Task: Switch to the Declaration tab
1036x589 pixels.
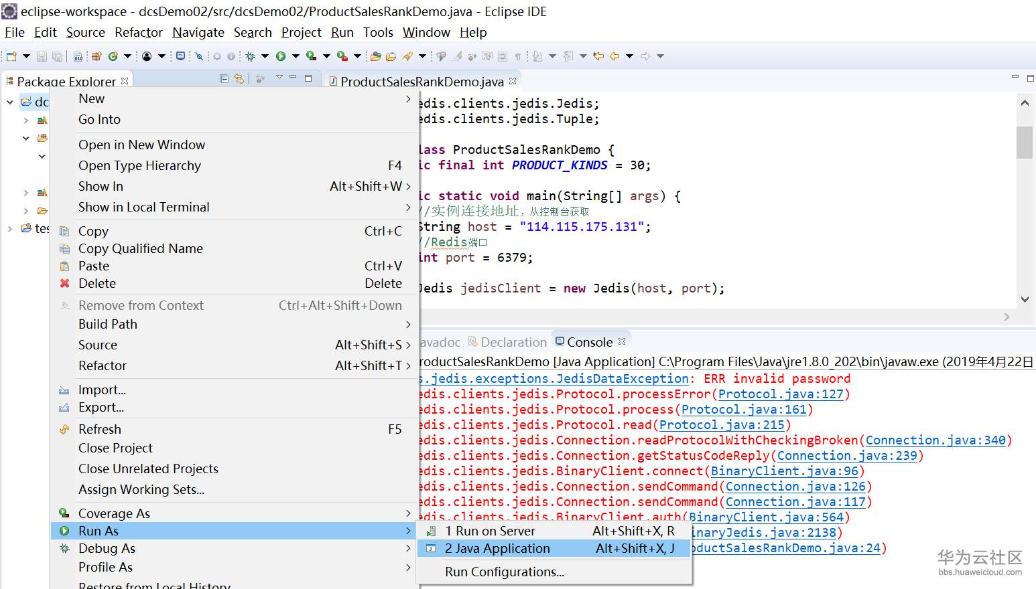Action: click(x=507, y=342)
